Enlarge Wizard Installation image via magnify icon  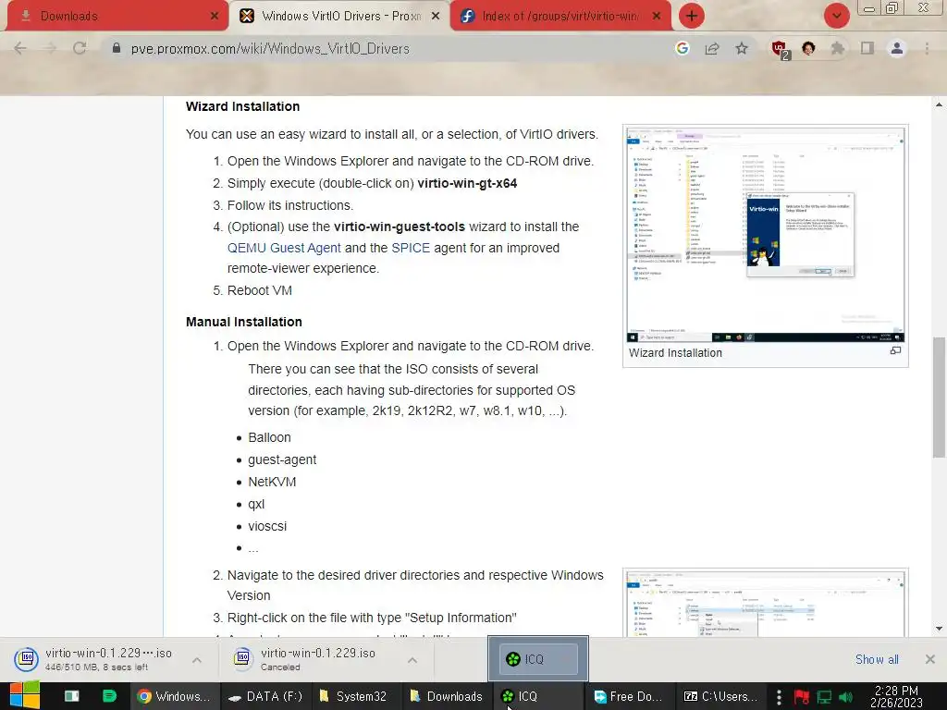[895, 350]
